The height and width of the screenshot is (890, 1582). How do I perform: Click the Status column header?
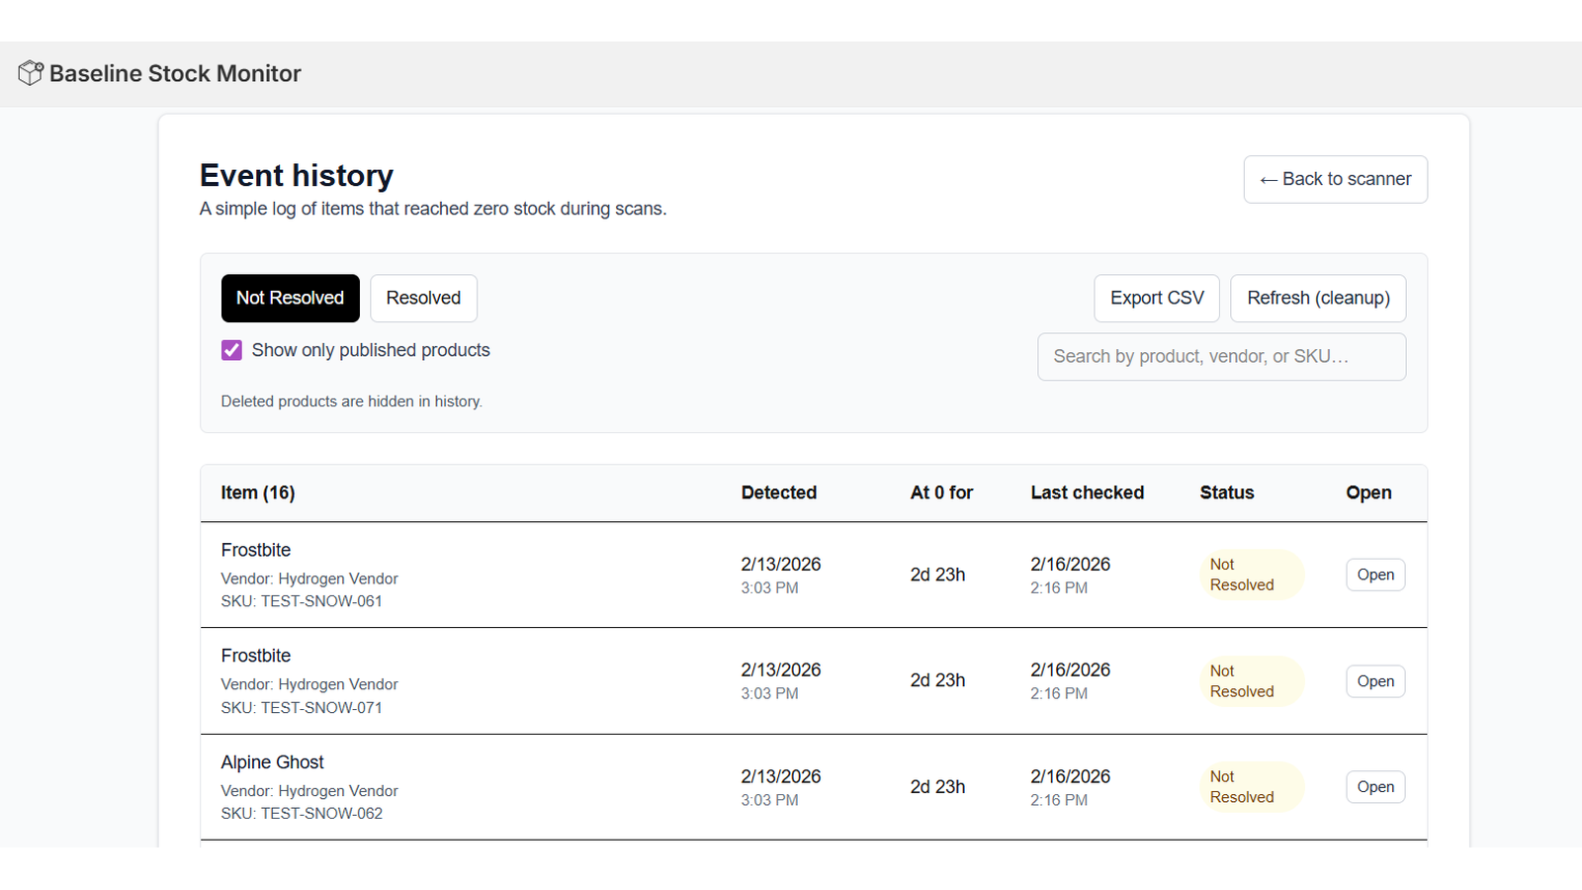click(x=1226, y=491)
